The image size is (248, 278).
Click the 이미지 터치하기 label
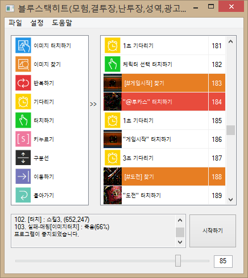(52, 45)
